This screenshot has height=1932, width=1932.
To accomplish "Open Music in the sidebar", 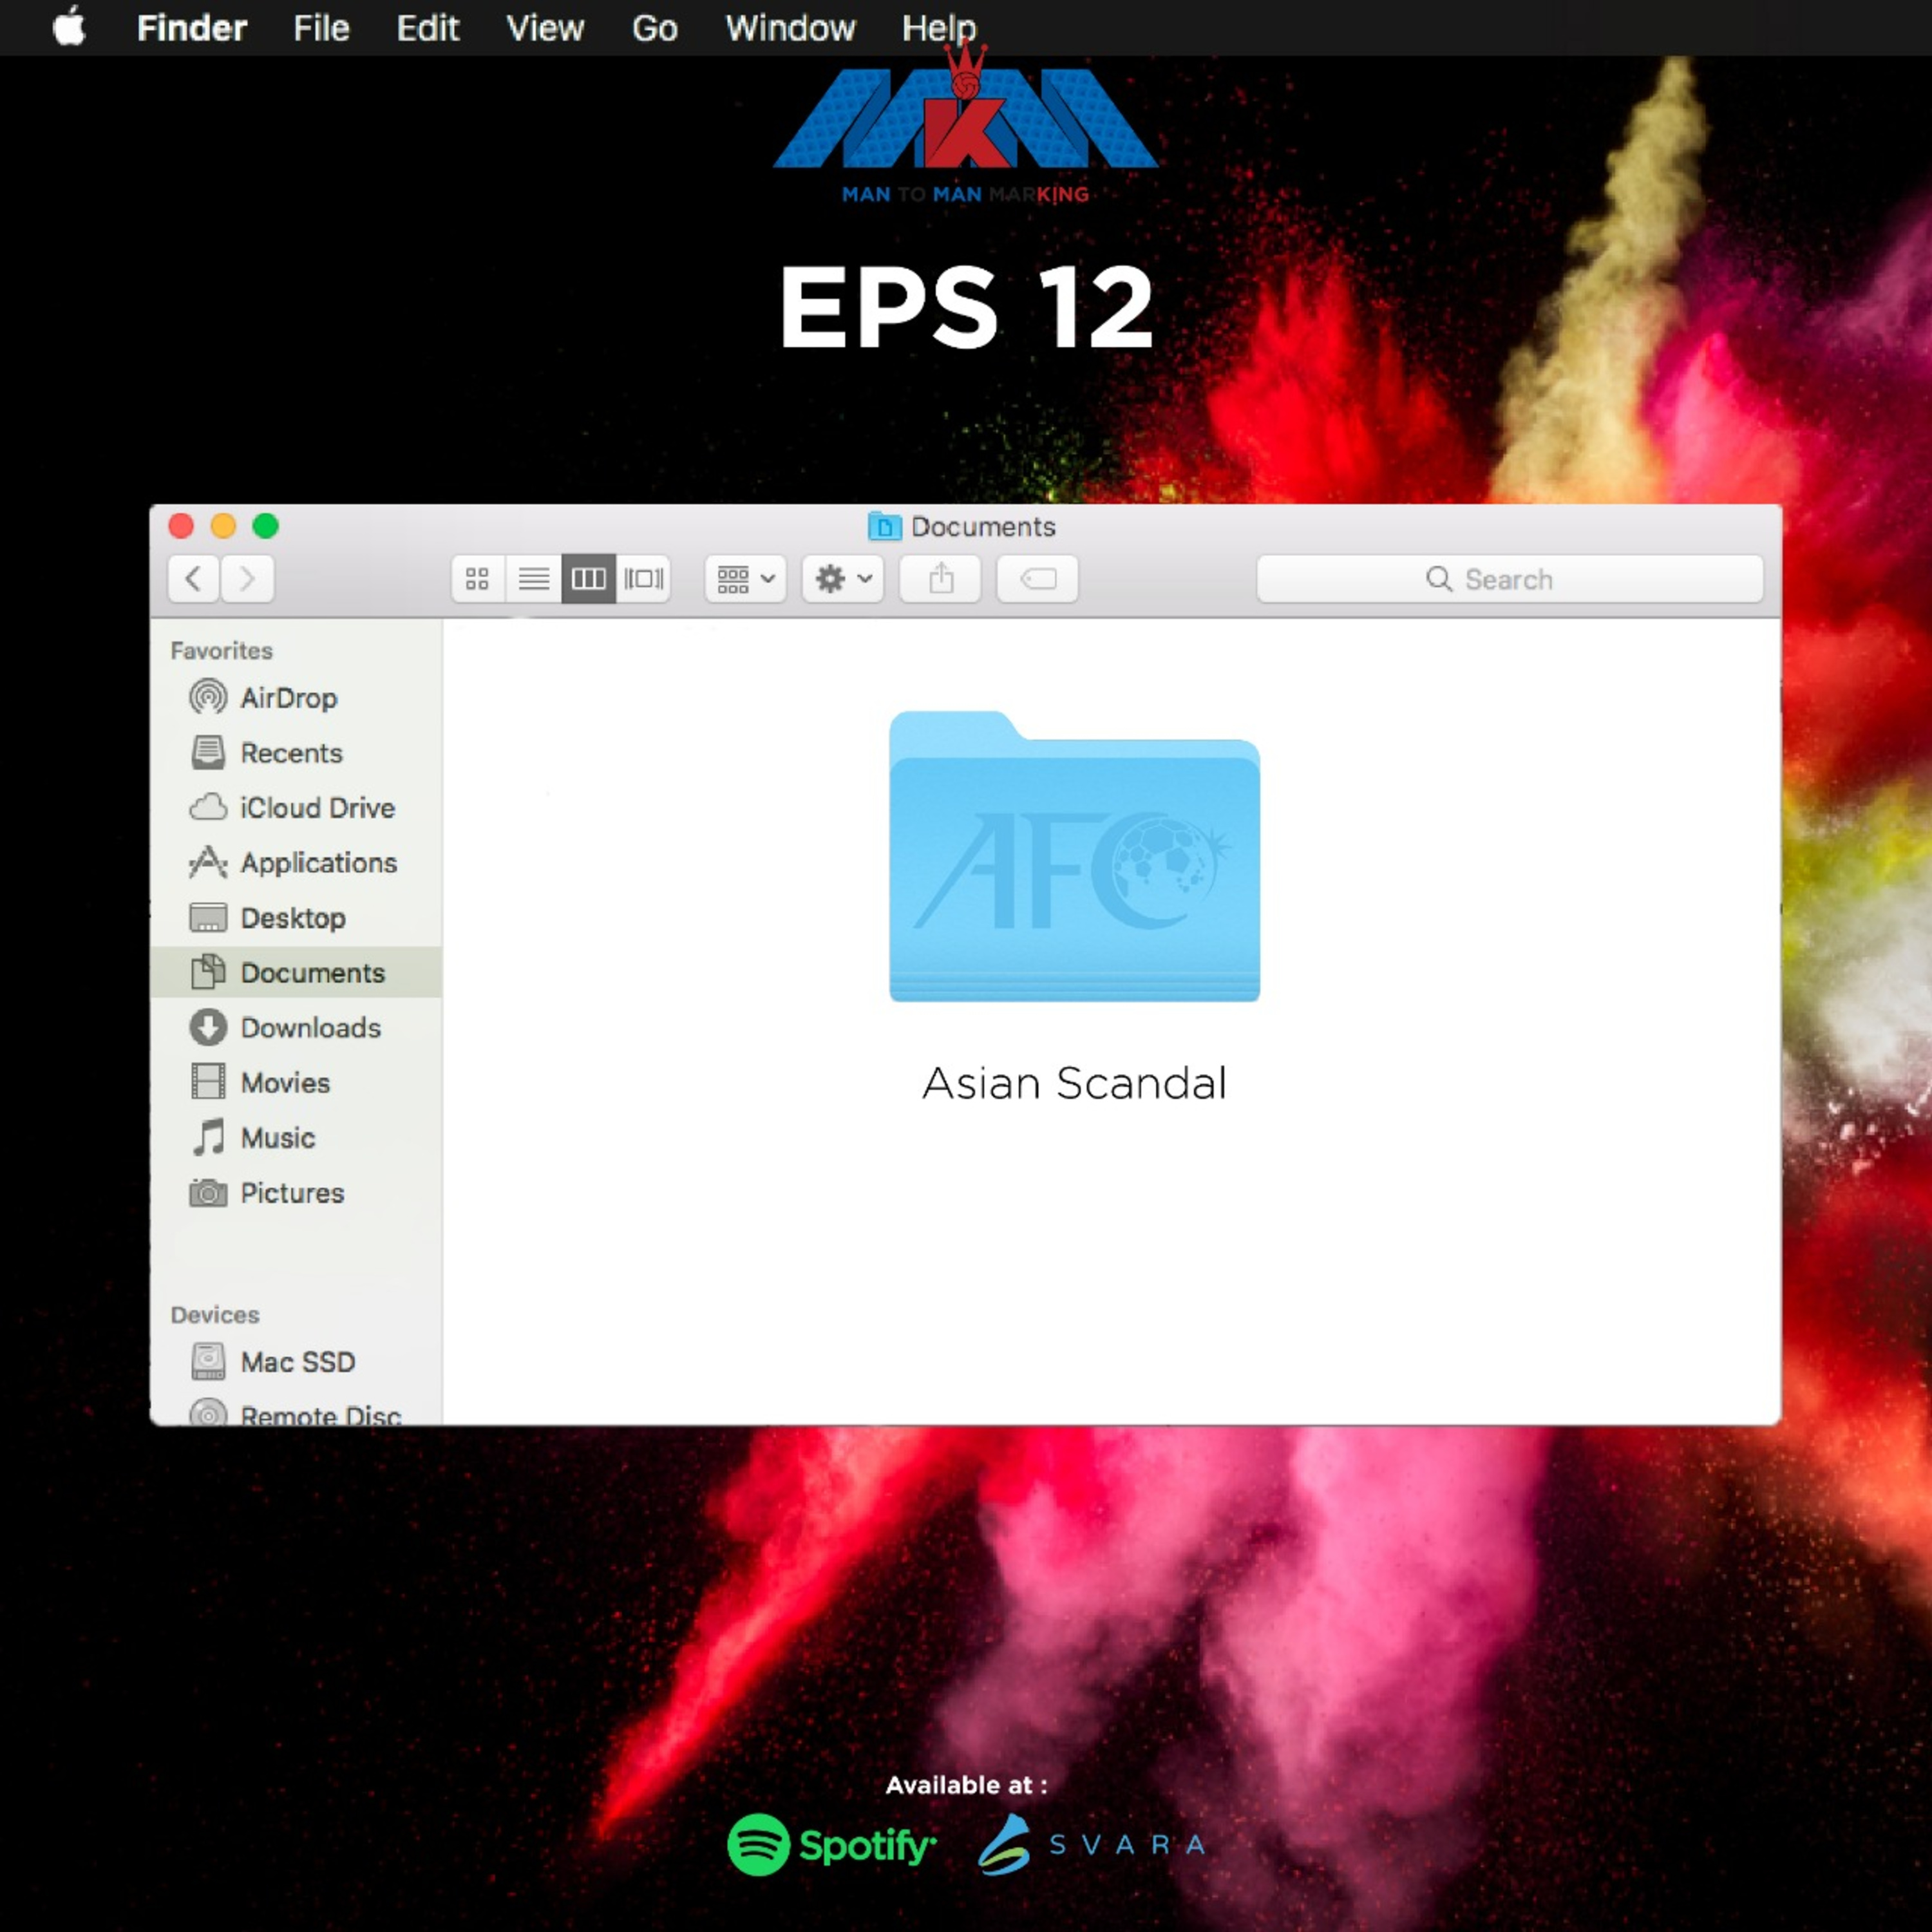I will tap(296, 1138).
